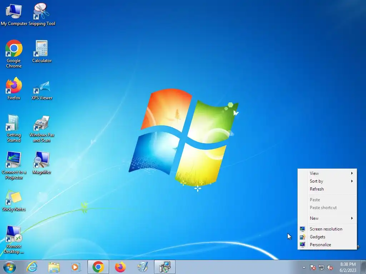Select the Google Chrome desktop shortcut
366x274 pixels.
[x=14, y=54]
